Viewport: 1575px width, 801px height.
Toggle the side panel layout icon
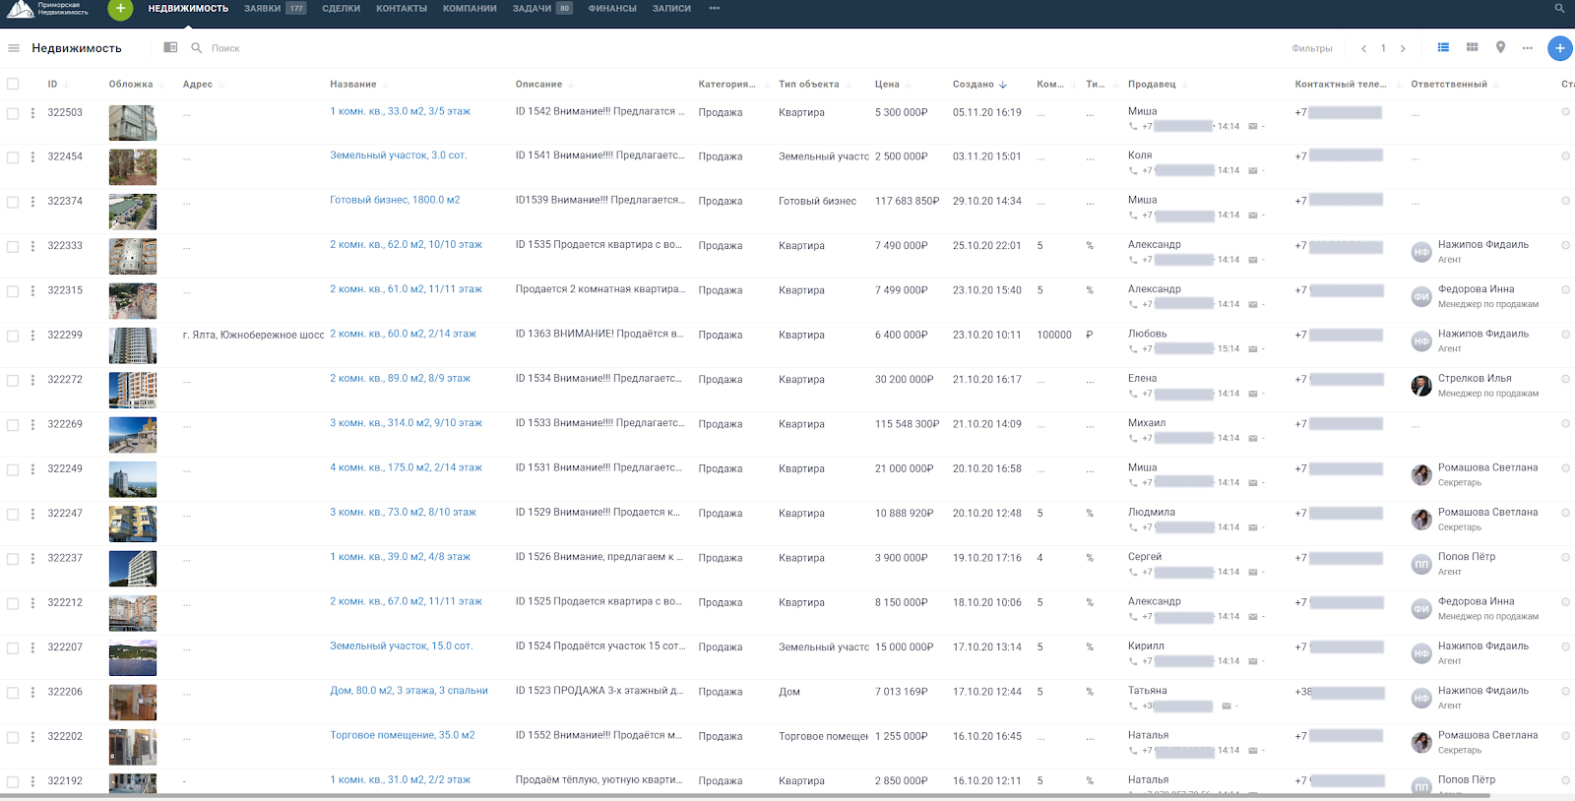[170, 47]
